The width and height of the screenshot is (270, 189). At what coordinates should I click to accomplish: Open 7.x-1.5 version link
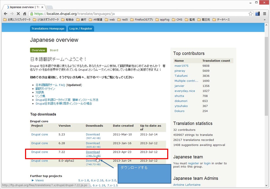(x=112, y=185)
